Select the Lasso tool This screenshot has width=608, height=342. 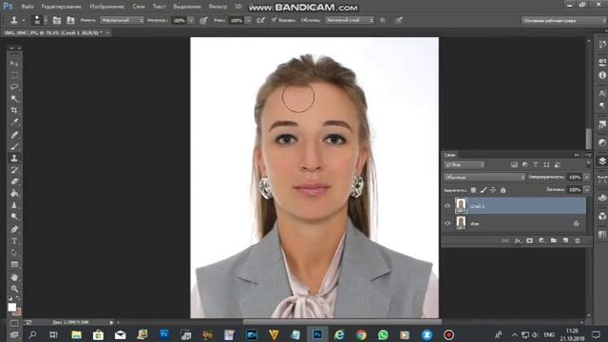pos(14,86)
